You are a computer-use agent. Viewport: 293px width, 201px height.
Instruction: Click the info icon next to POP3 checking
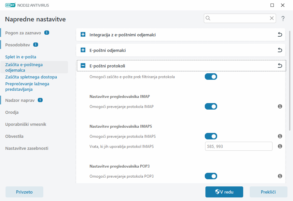click(280, 176)
